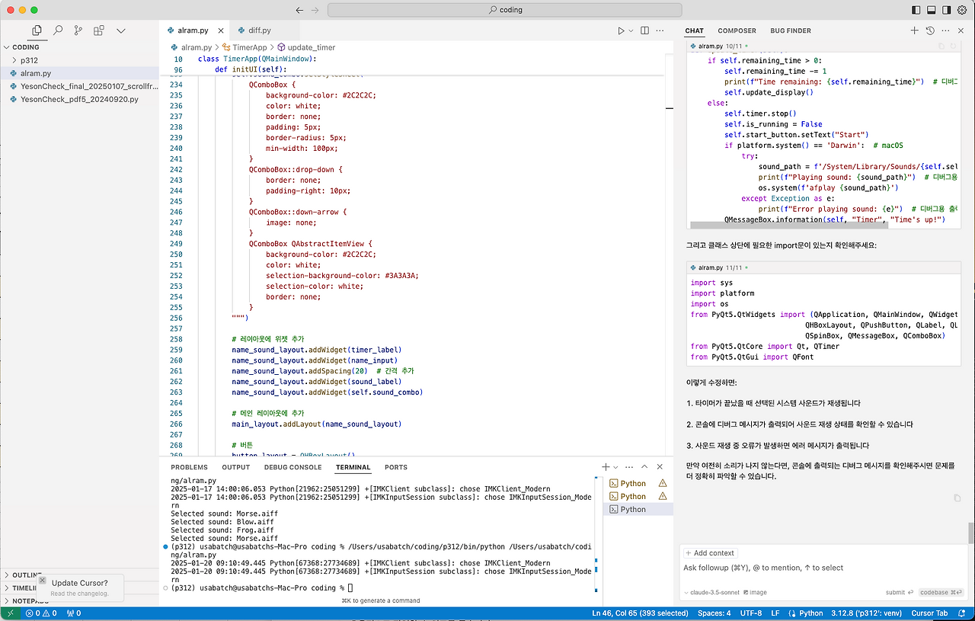The height and width of the screenshot is (621, 975).
Task: Open the DEBUG CONSOLE panel
Action: [x=292, y=467]
